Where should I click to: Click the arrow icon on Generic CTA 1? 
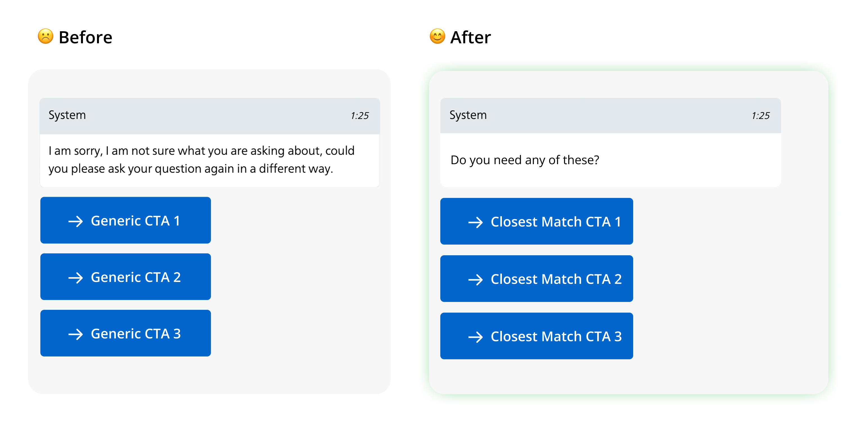76,221
